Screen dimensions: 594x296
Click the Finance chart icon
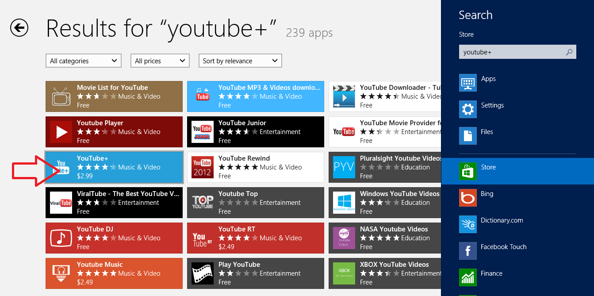pyautogui.click(x=468, y=277)
